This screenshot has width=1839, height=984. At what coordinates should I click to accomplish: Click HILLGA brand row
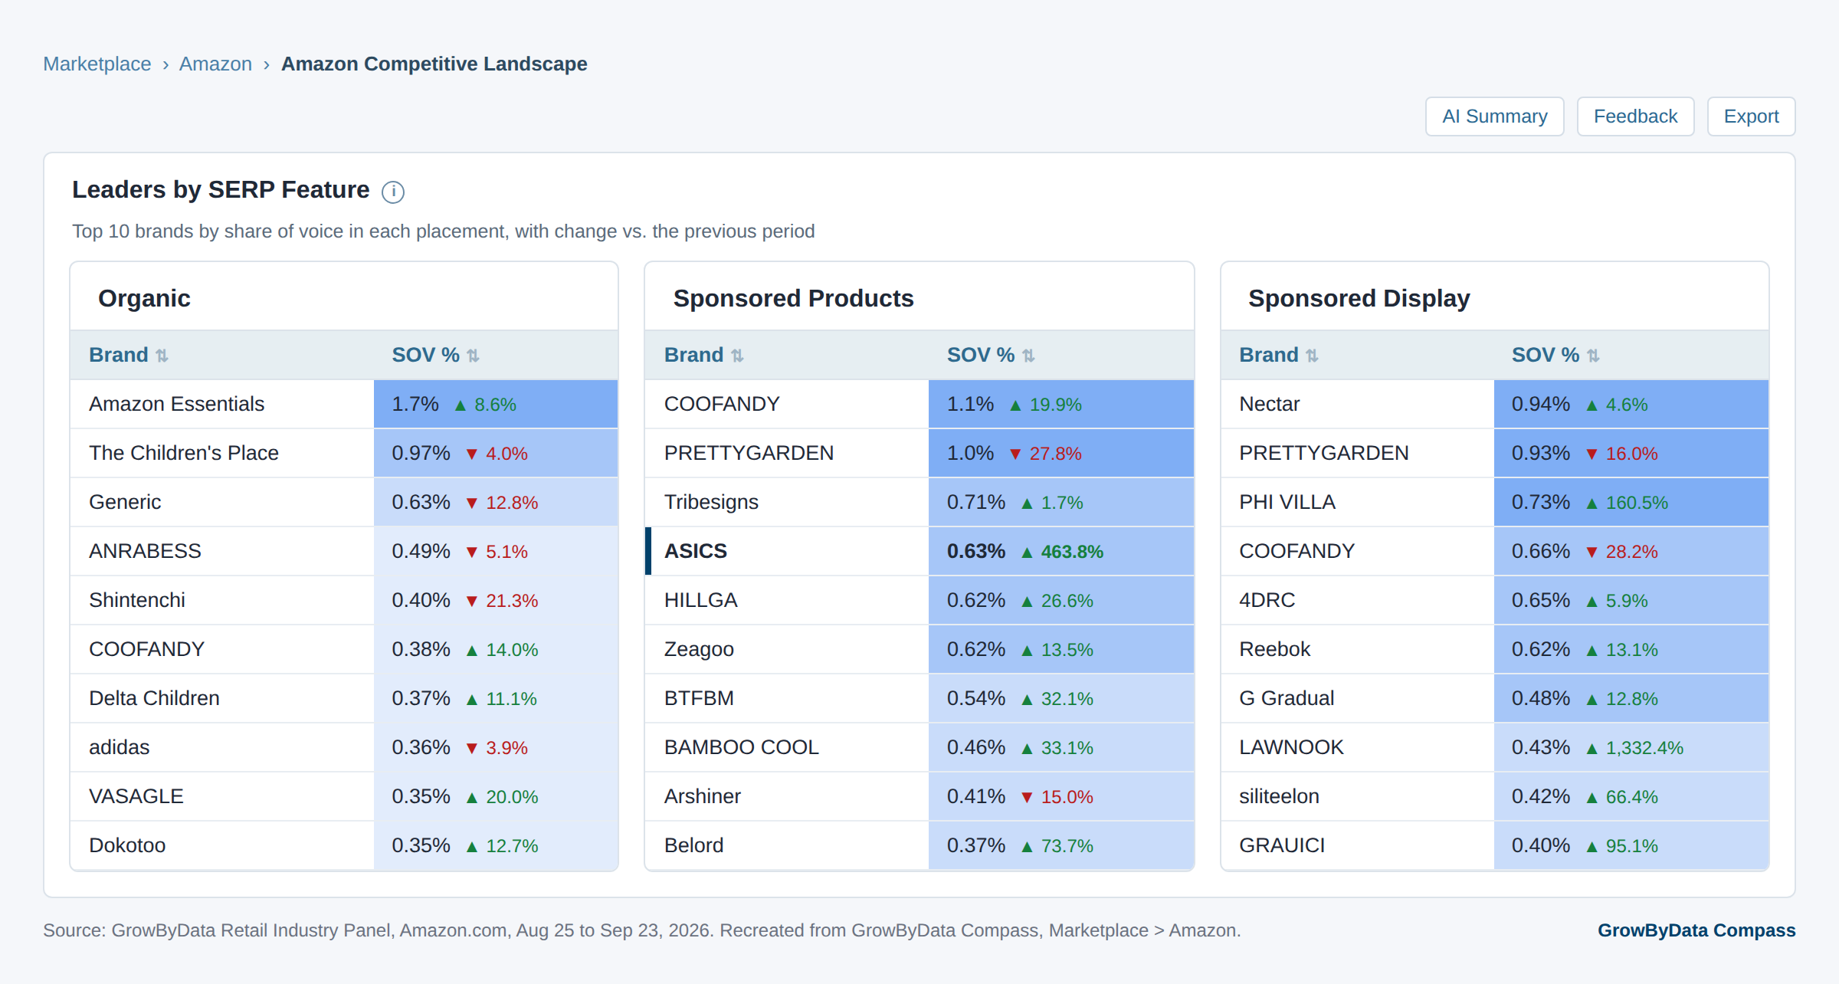point(919,600)
